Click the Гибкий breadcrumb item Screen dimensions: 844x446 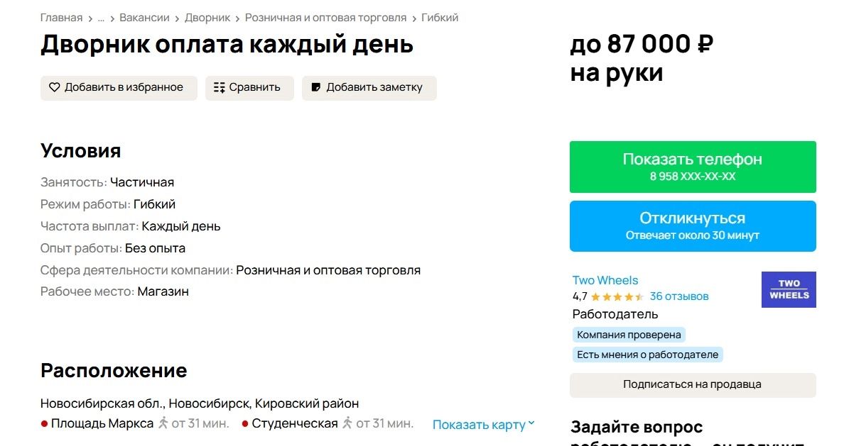pyautogui.click(x=440, y=18)
